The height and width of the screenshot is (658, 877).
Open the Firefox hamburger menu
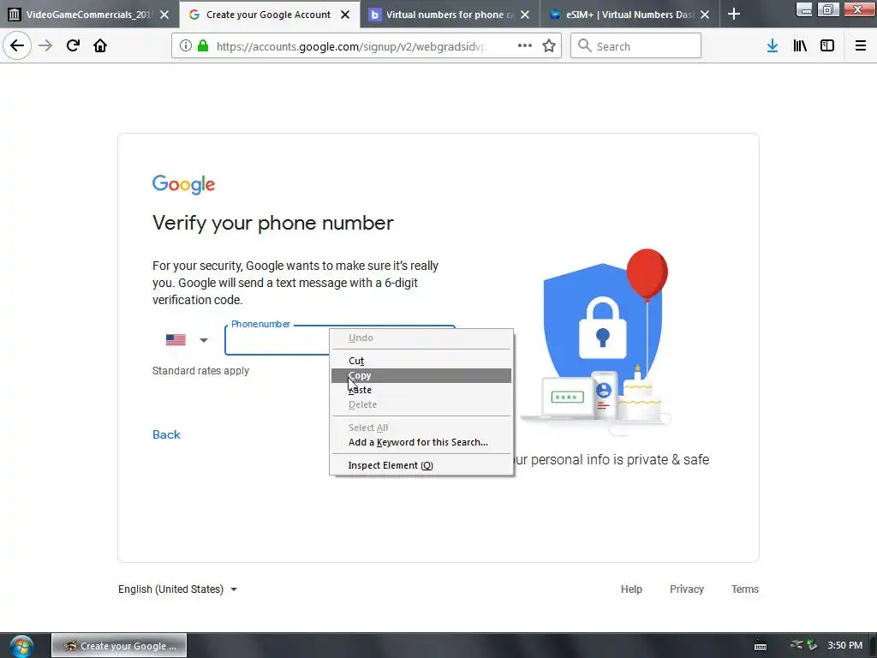click(x=860, y=46)
